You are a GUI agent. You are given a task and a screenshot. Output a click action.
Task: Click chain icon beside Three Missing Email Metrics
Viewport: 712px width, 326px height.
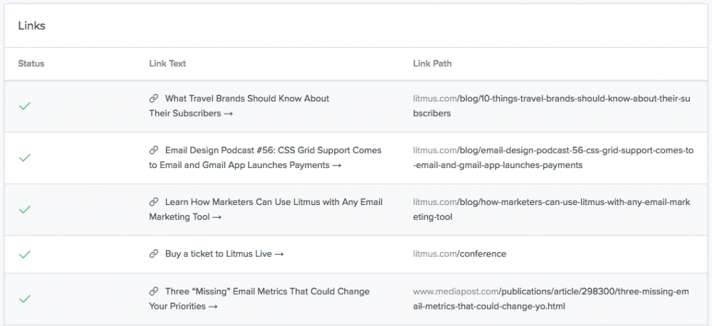[154, 292]
